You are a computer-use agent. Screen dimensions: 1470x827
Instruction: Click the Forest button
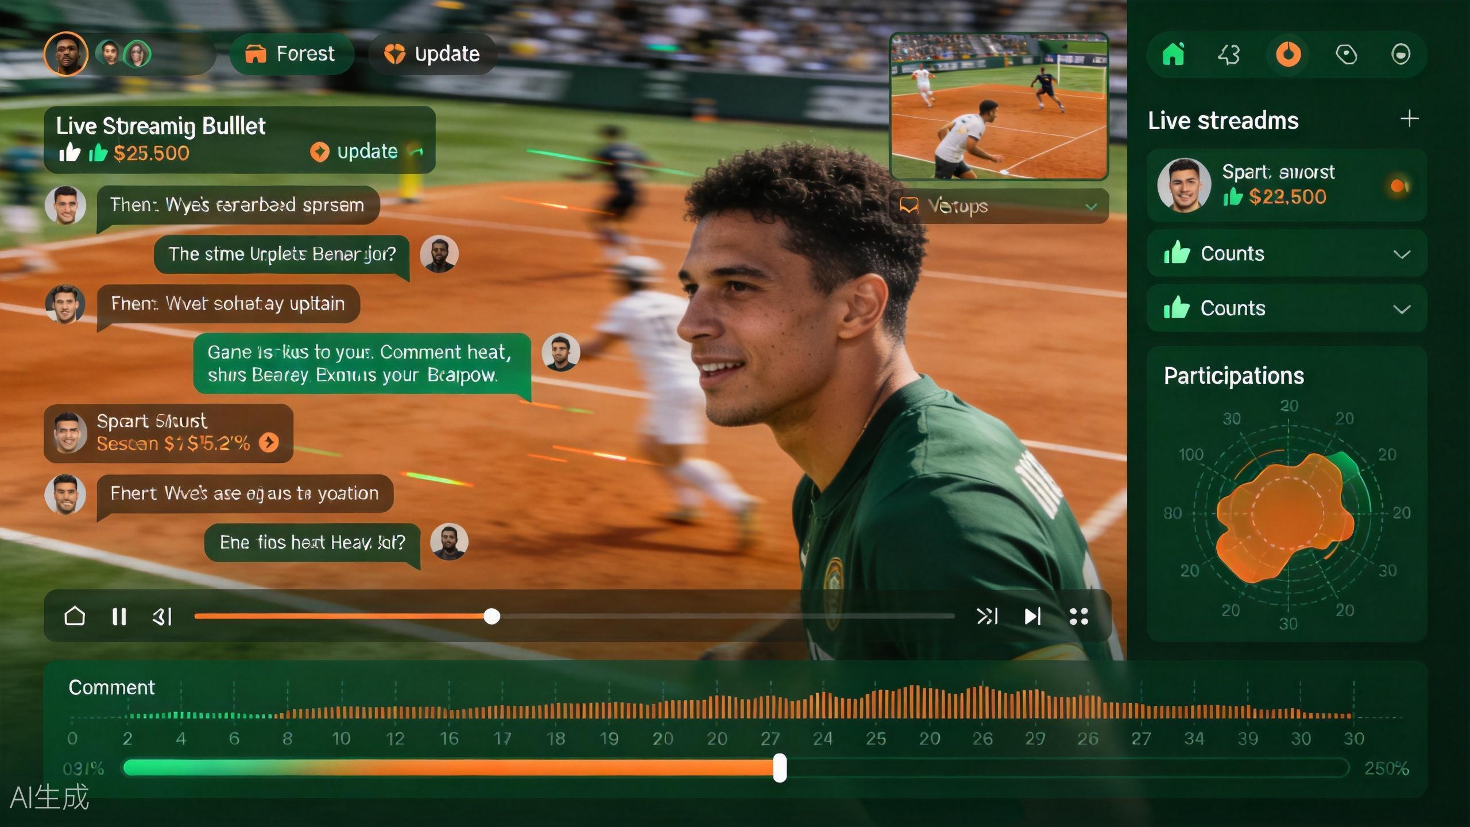coord(292,54)
